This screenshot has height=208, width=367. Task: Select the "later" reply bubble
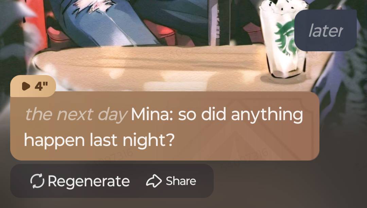click(x=326, y=31)
